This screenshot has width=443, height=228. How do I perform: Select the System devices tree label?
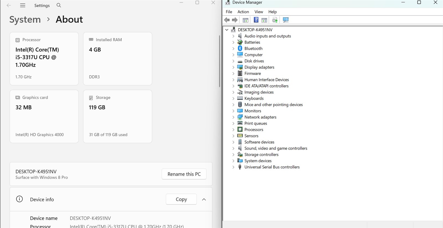pyautogui.click(x=258, y=161)
